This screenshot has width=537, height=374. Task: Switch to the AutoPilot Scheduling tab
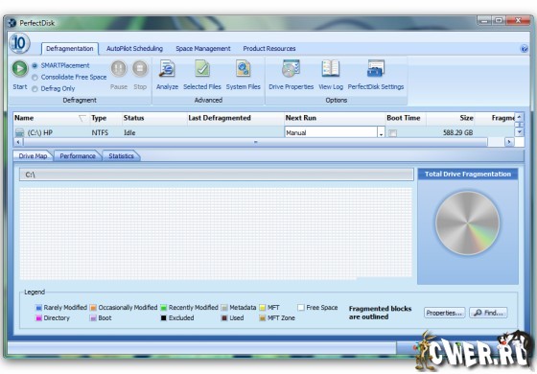134,49
